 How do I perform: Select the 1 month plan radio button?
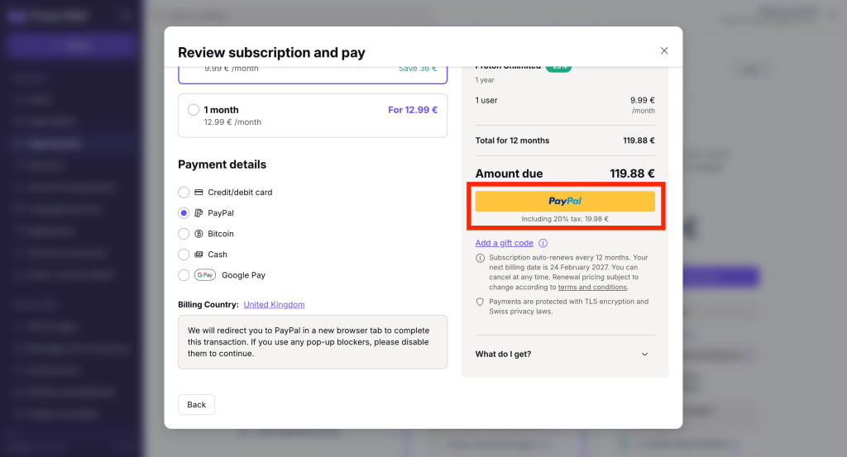[x=194, y=110]
